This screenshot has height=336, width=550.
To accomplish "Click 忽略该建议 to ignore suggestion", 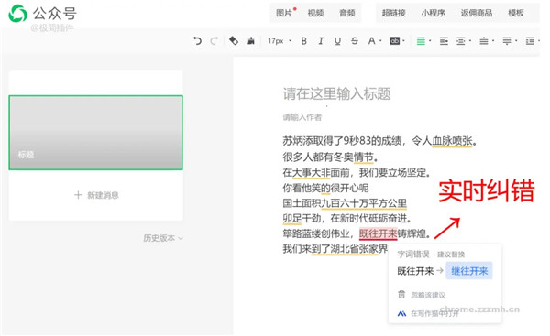I will 428,295.
